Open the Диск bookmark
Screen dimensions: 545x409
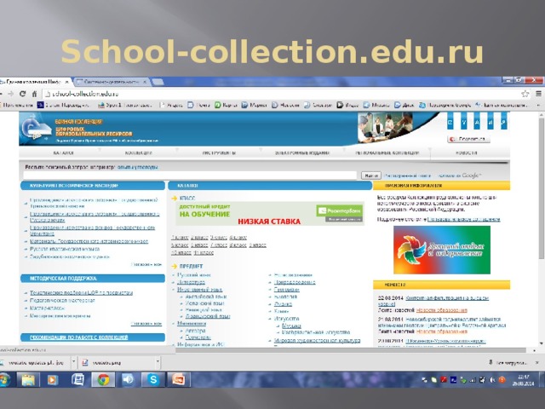tap(404, 105)
